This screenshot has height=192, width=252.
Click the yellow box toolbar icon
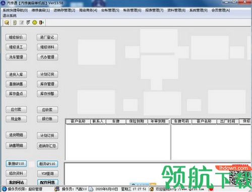pos(7,22)
